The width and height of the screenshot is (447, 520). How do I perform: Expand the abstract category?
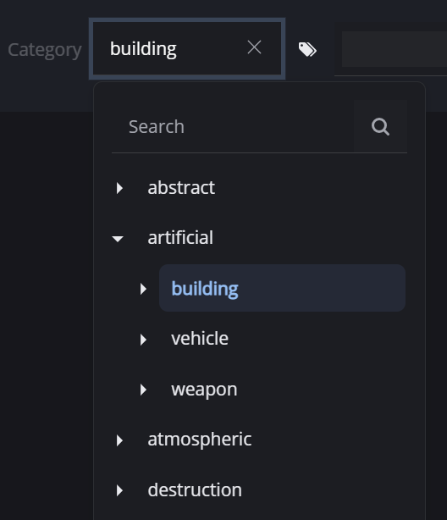(119, 188)
